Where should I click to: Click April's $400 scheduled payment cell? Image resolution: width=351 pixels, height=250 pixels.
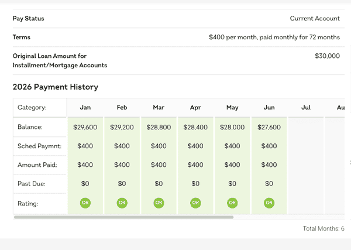(x=195, y=146)
